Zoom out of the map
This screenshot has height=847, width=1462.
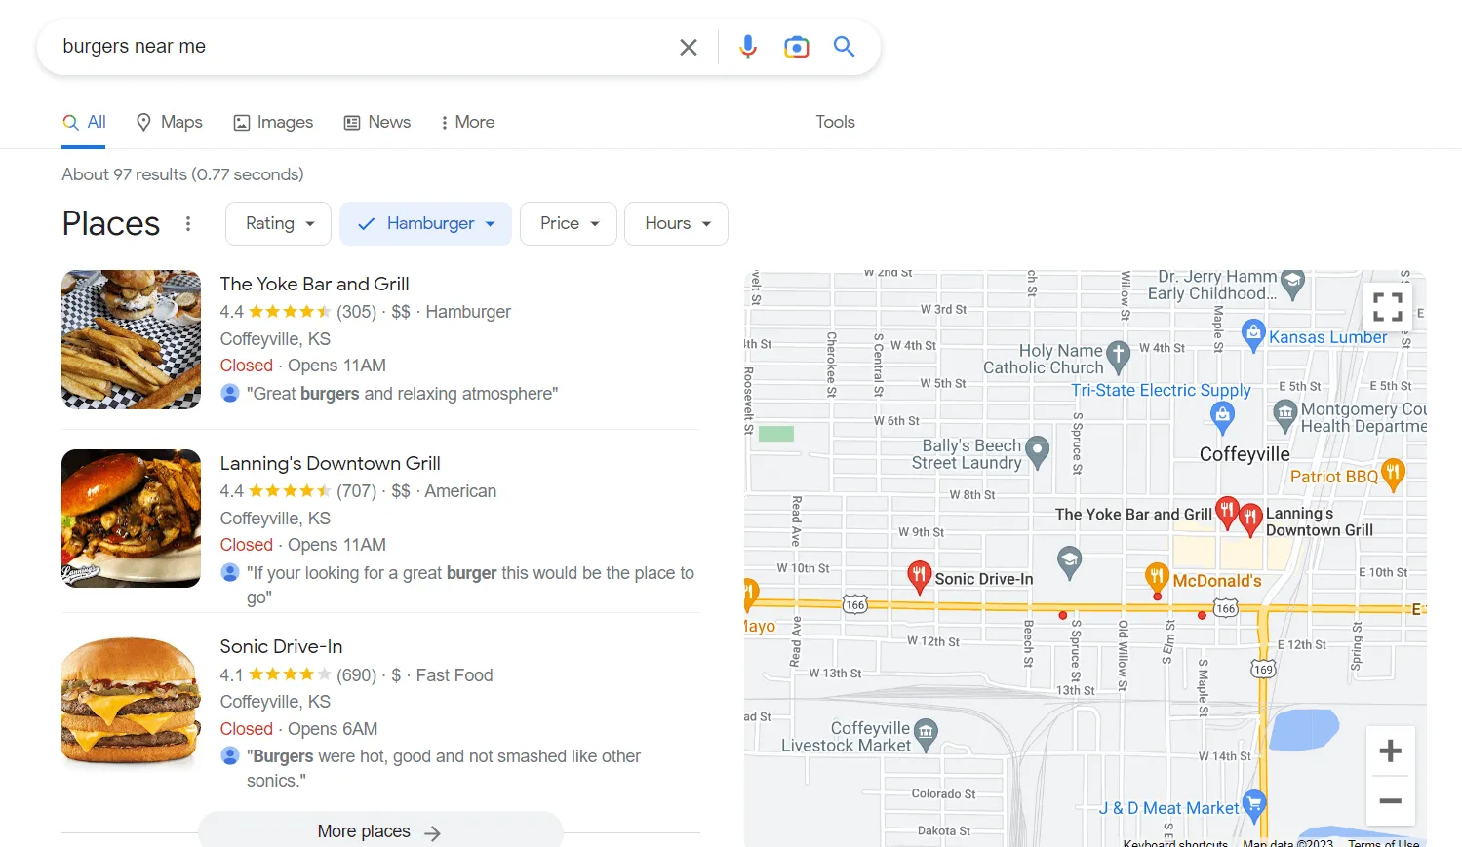coord(1391,800)
